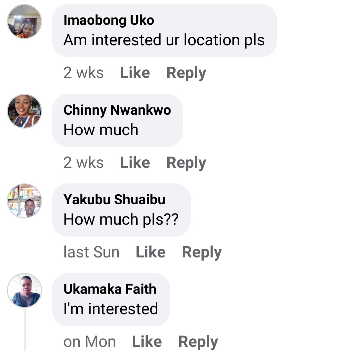Select the 'Am interested ur location pls' comment text
The height and width of the screenshot is (351, 357).
point(164,40)
